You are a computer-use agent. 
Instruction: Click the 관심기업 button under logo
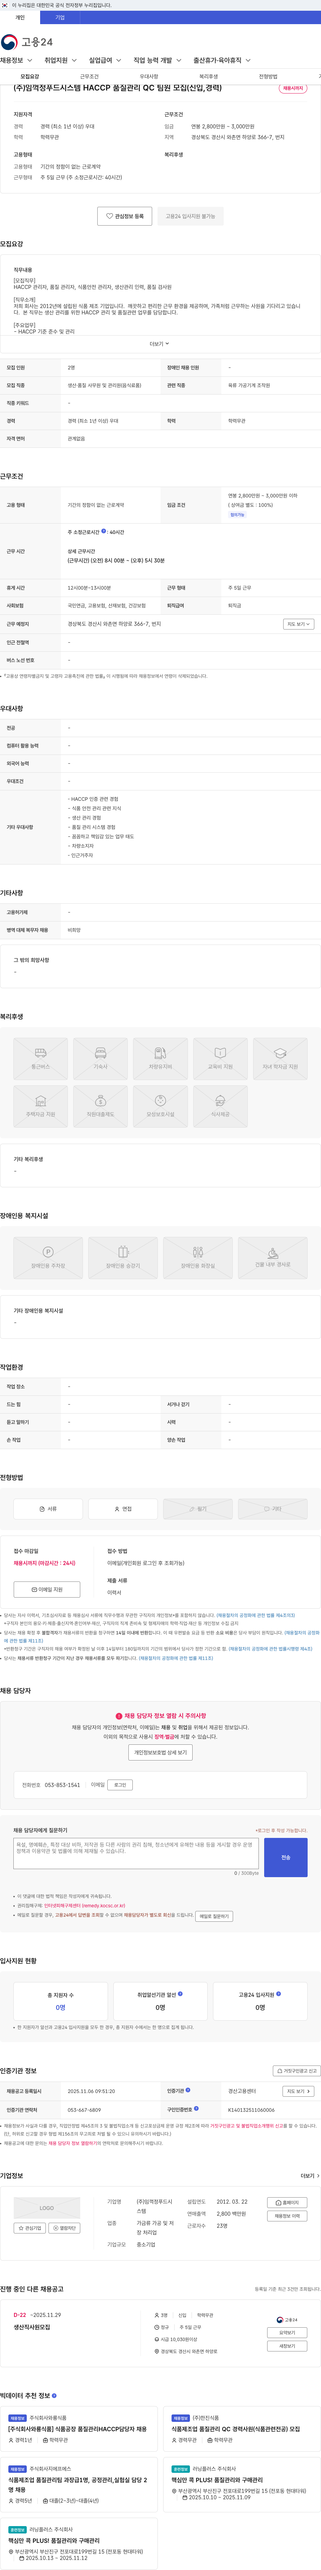30,2228
